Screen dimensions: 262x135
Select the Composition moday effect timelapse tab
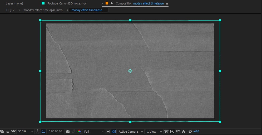click(x=140, y=3)
